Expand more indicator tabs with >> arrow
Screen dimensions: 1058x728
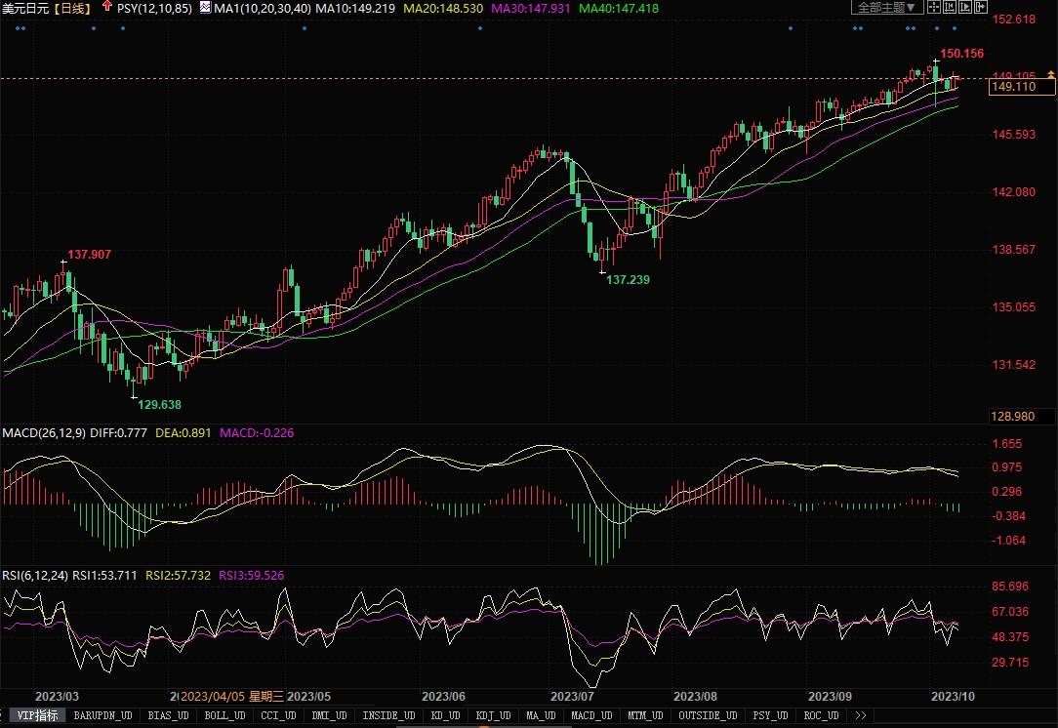pos(860,715)
